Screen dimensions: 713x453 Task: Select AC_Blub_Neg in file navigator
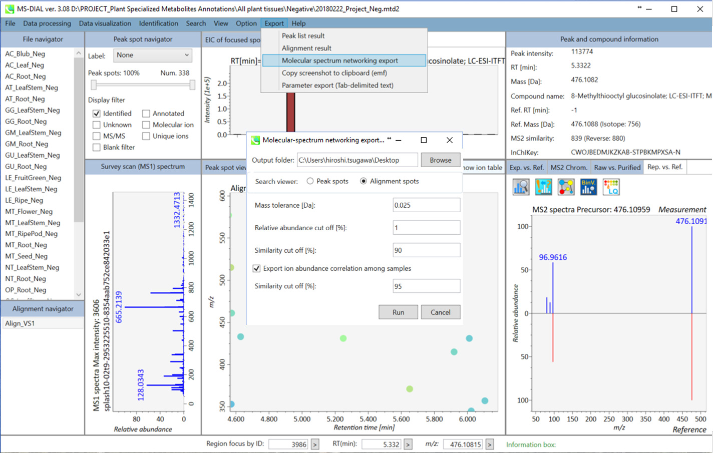[25, 54]
